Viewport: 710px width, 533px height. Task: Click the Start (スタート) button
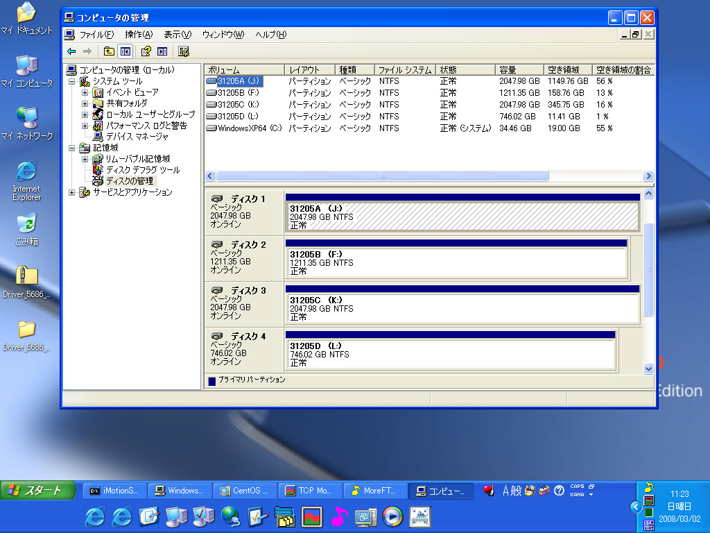(33, 491)
